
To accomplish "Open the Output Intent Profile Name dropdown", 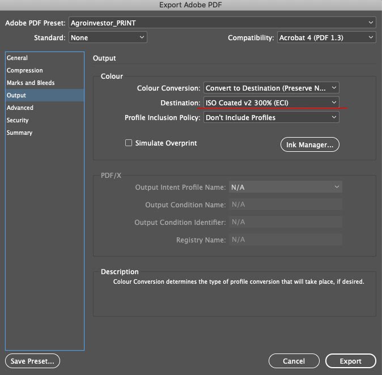I will coord(286,187).
